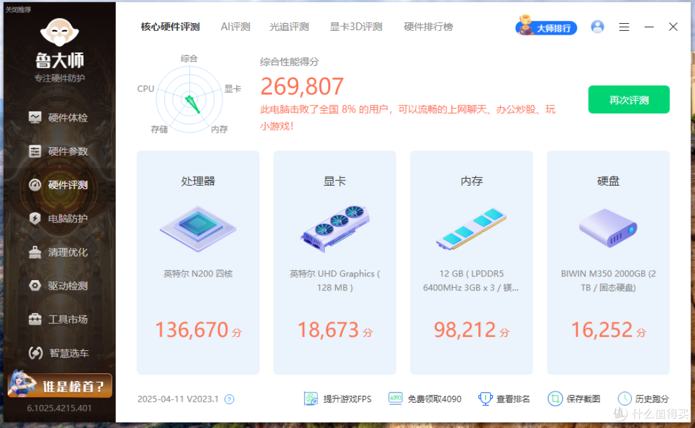The image size is (695, 428).
Task: Open 硬件参数 in the sidebar
Action: [x=58, y=151]
